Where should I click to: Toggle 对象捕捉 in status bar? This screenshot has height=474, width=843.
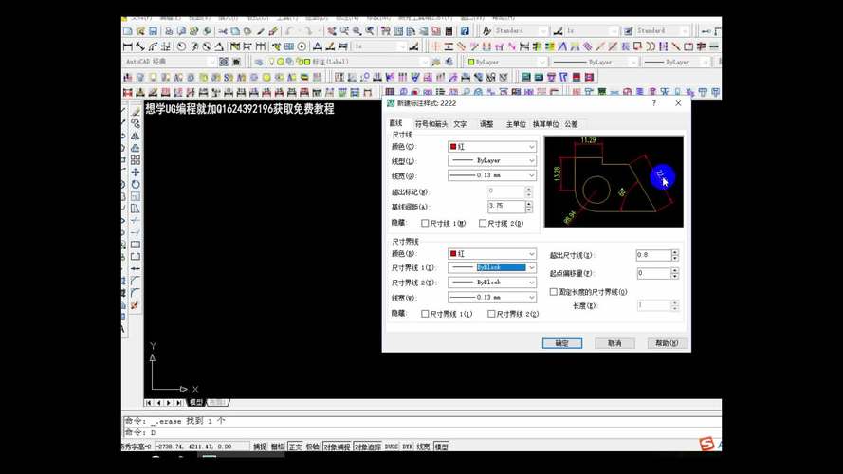337,447
